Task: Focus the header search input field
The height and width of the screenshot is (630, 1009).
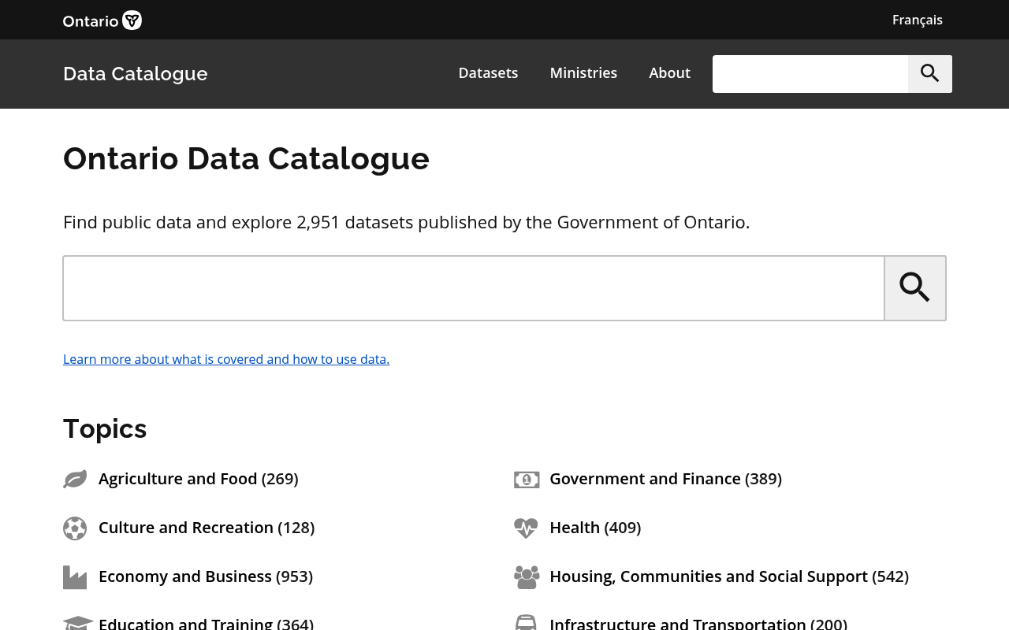Action: (x=810, y=74)
